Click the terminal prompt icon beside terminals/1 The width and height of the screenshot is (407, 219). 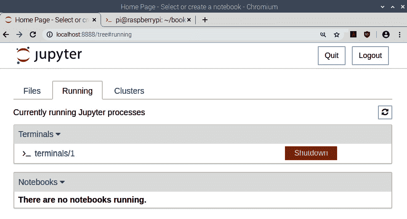[27, 154]
